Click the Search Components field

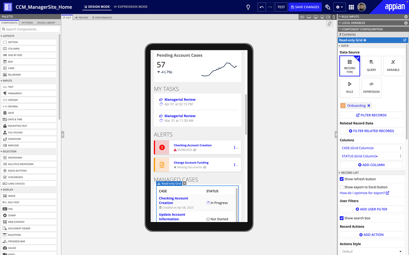pos(30,29)
